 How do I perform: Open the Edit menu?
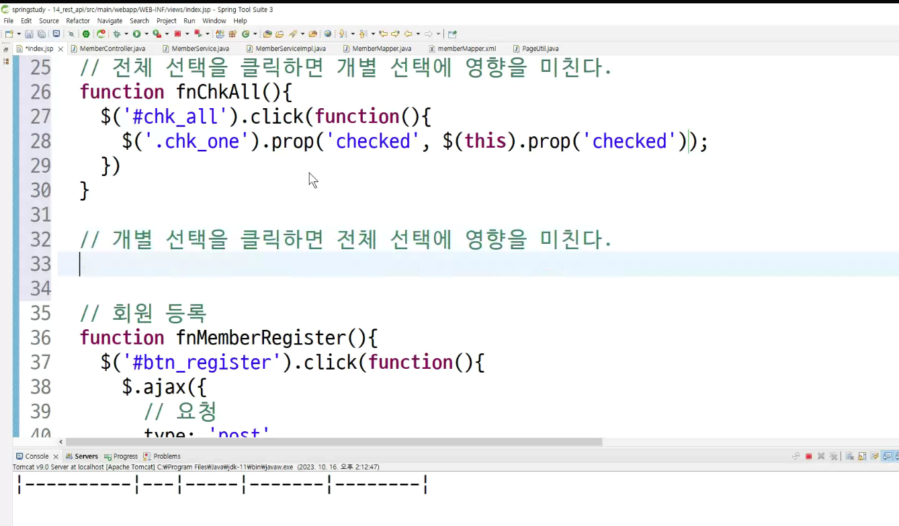(x=26, y=21)
